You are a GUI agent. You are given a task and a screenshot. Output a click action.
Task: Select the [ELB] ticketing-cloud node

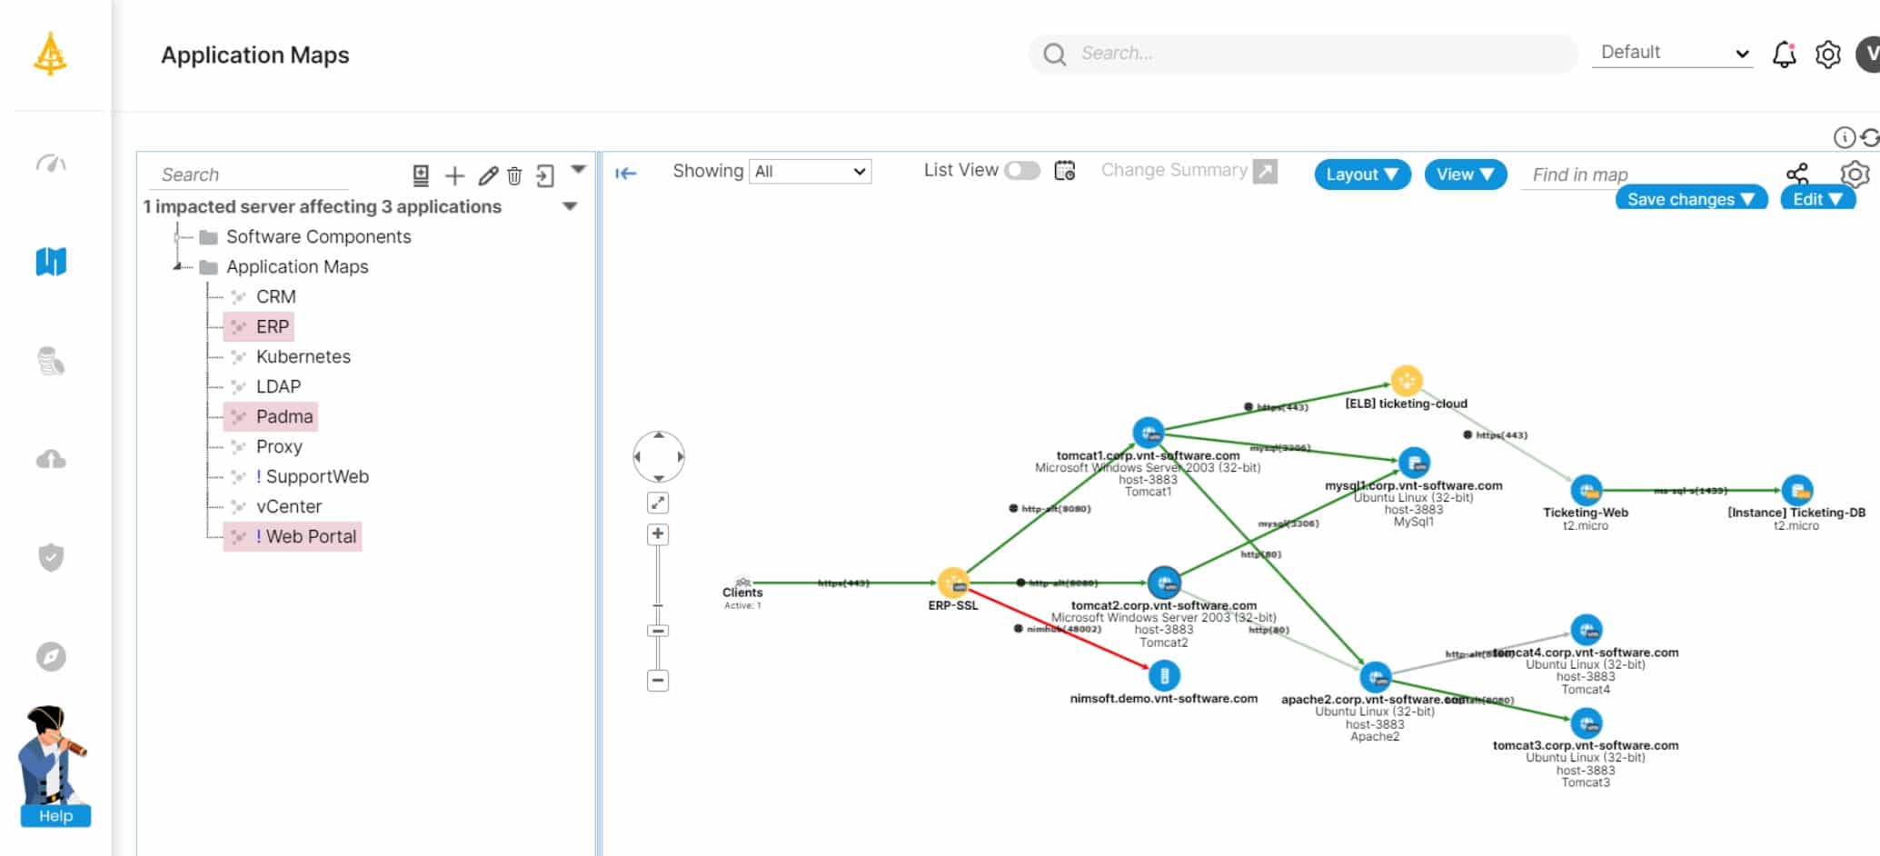click(1407, 381)
